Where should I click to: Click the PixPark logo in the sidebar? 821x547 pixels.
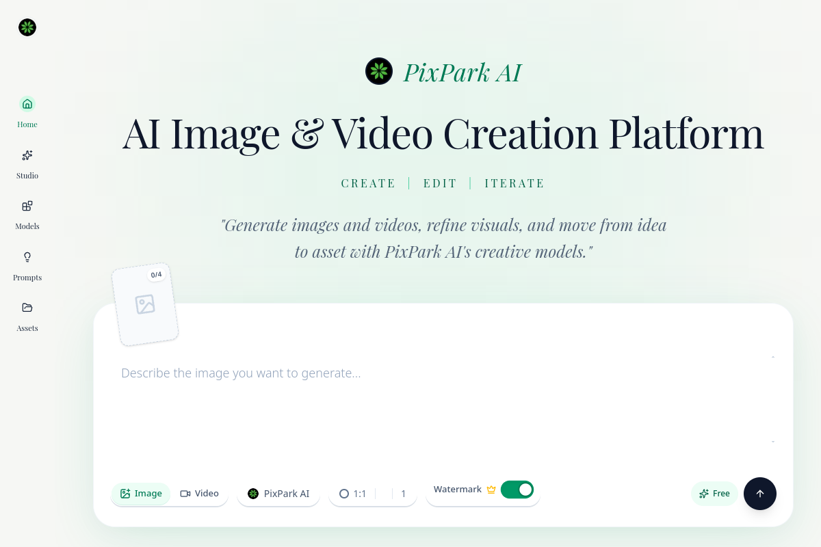(27, 27)
